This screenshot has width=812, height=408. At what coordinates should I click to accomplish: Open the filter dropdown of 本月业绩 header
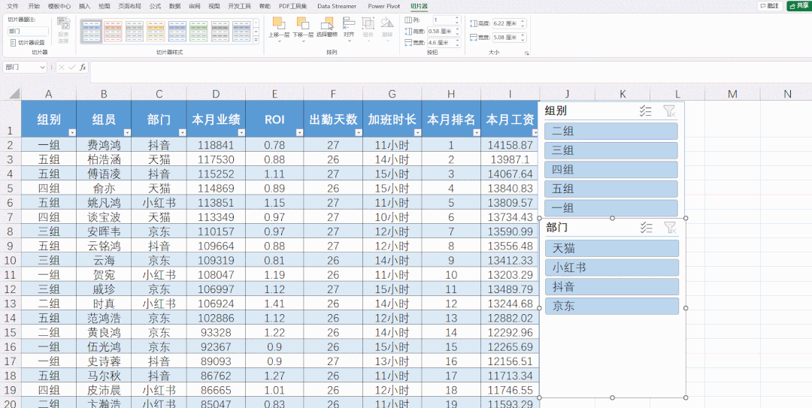241,133
